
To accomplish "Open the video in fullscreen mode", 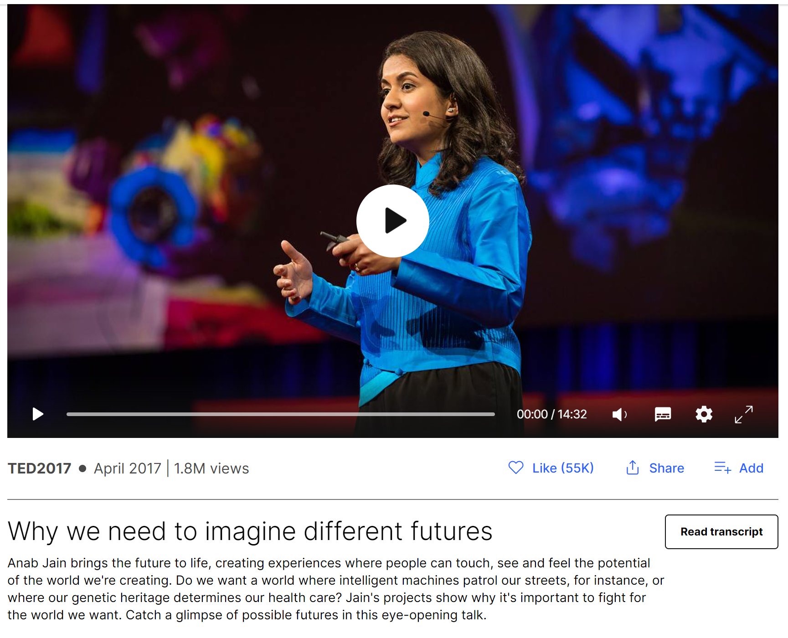I will pos(744,414).
